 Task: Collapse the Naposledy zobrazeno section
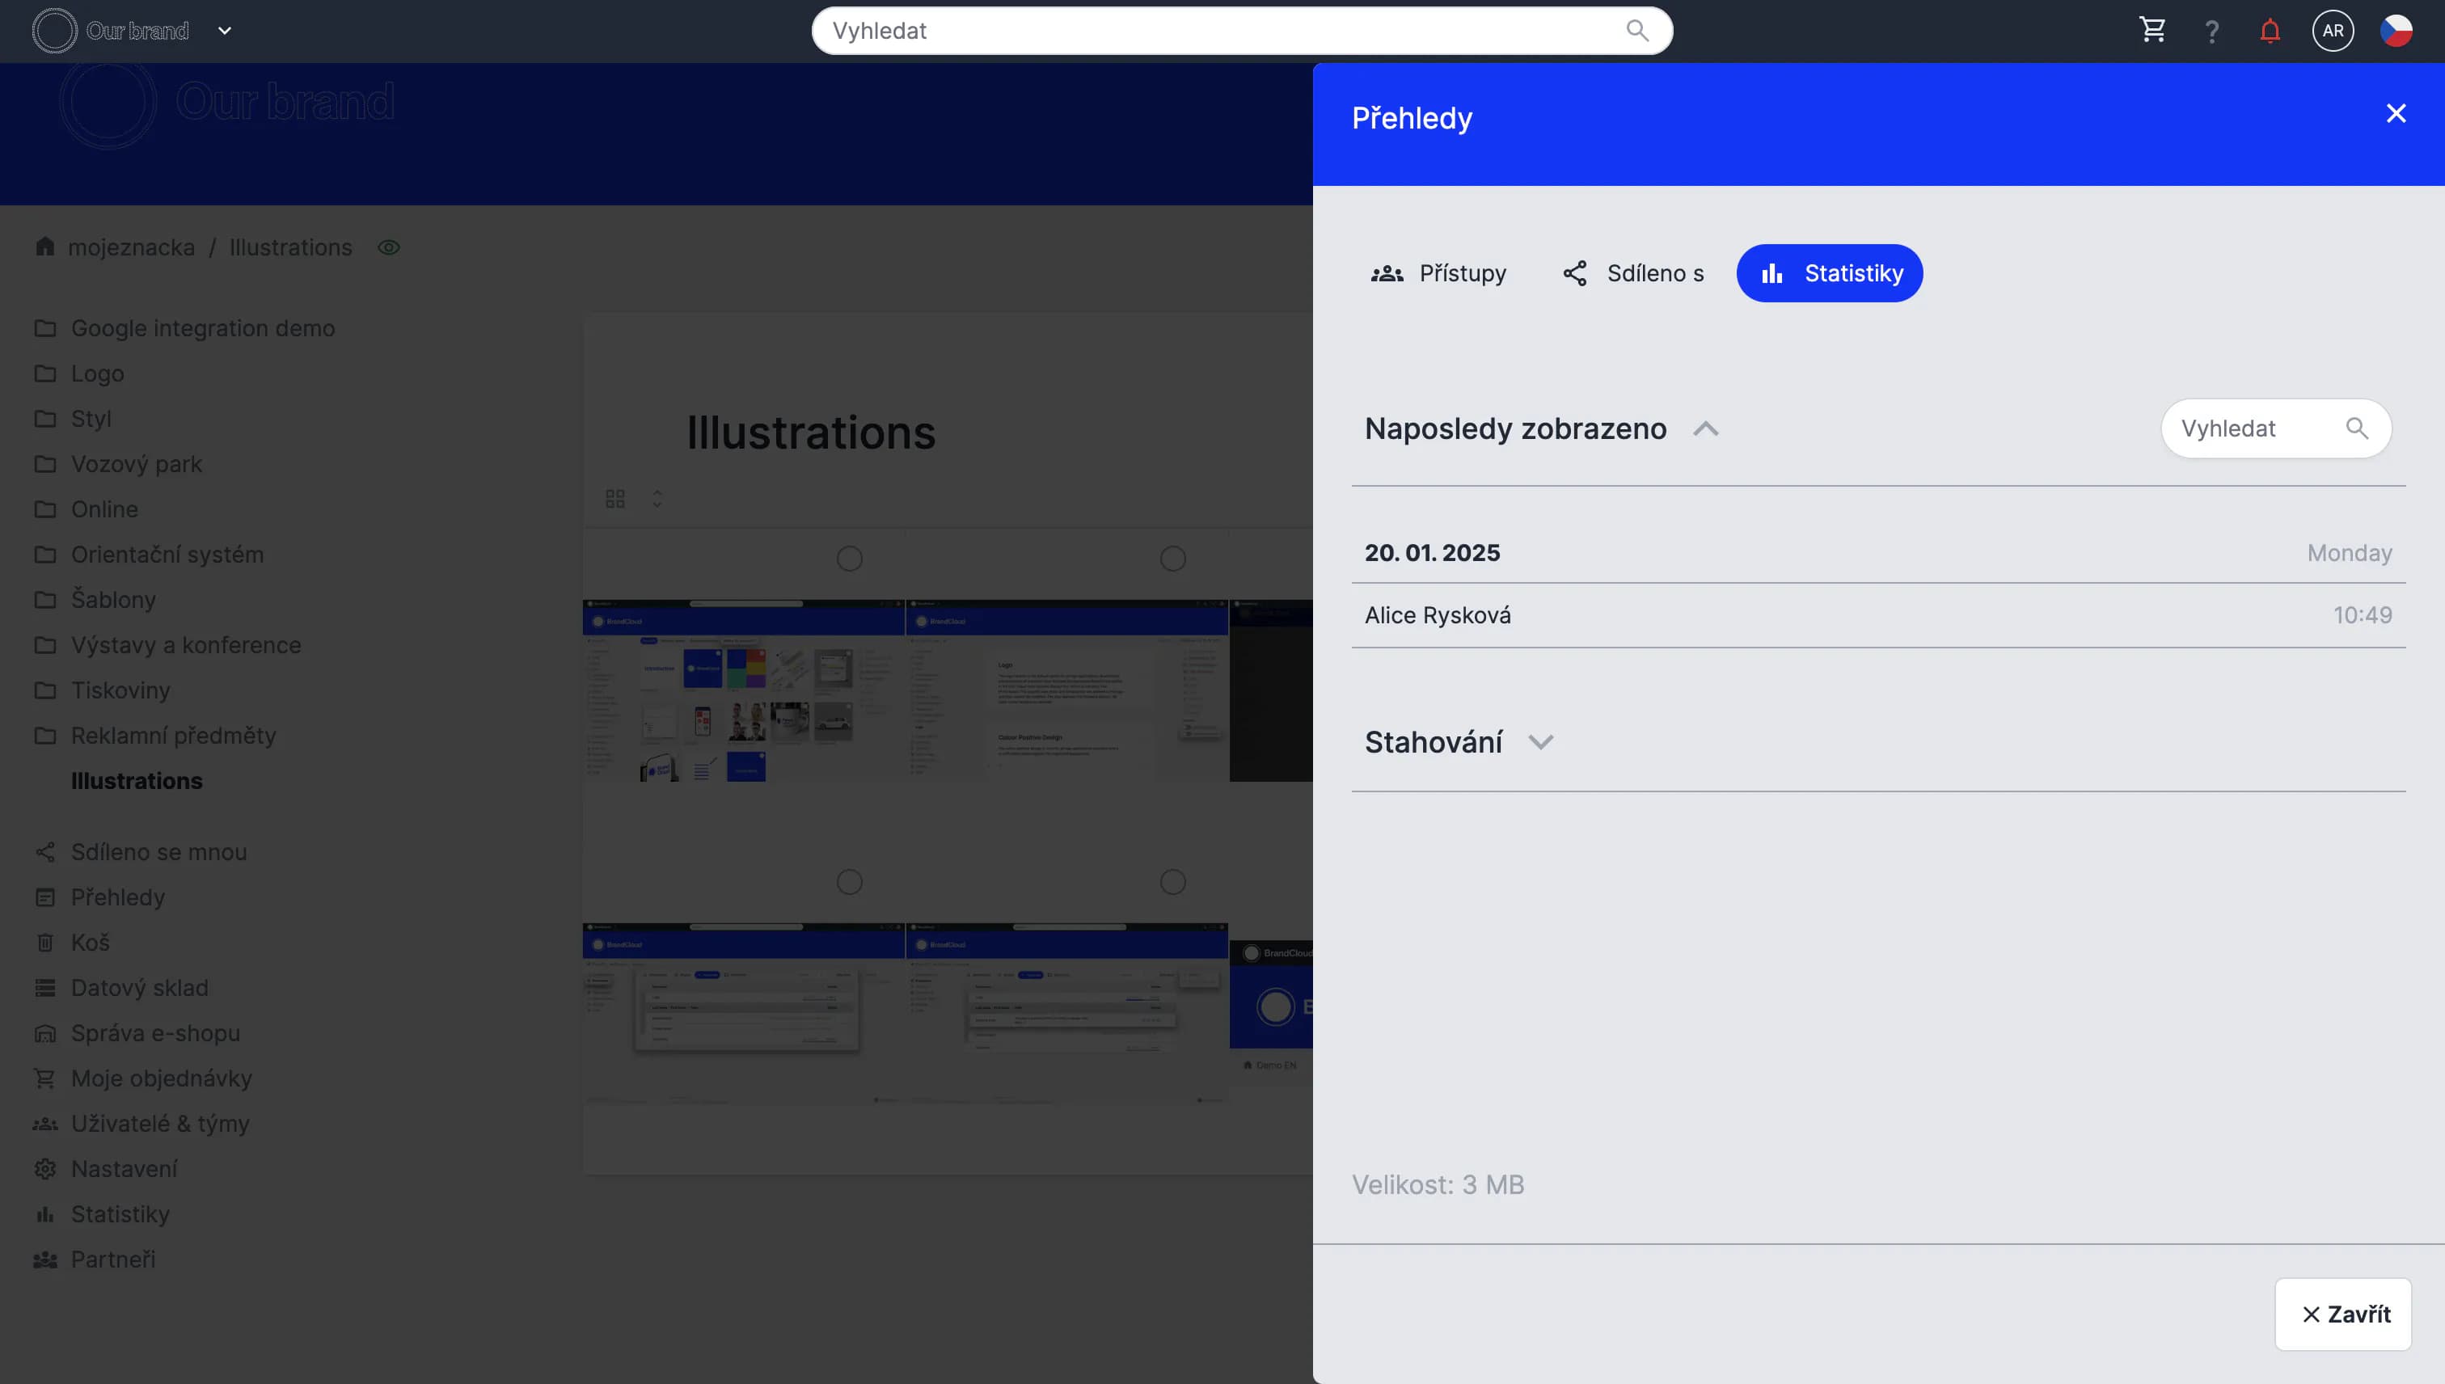coord(1705,428)
